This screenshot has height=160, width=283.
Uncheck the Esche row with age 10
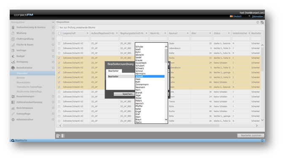(x=59, y=58)
